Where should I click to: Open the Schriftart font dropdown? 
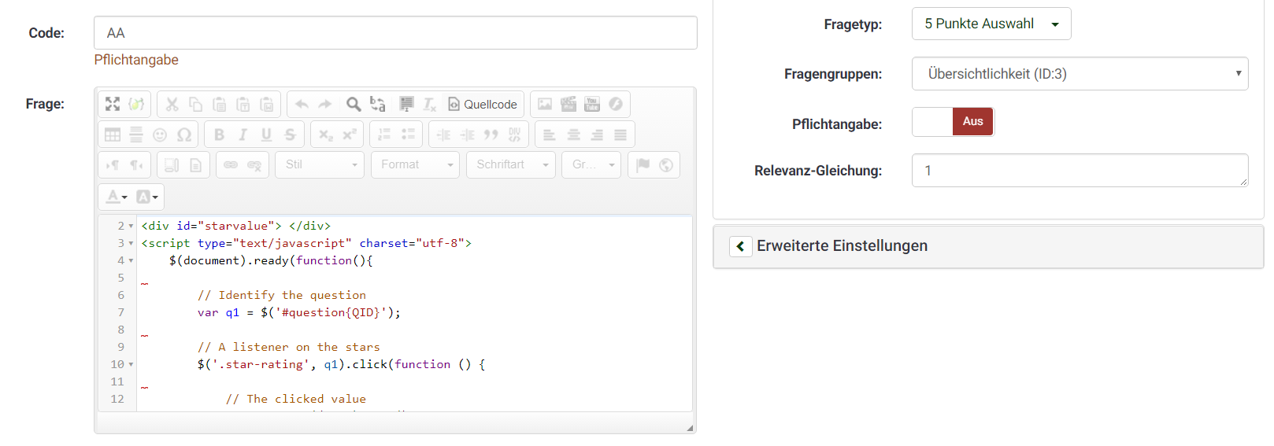(510, 164)
